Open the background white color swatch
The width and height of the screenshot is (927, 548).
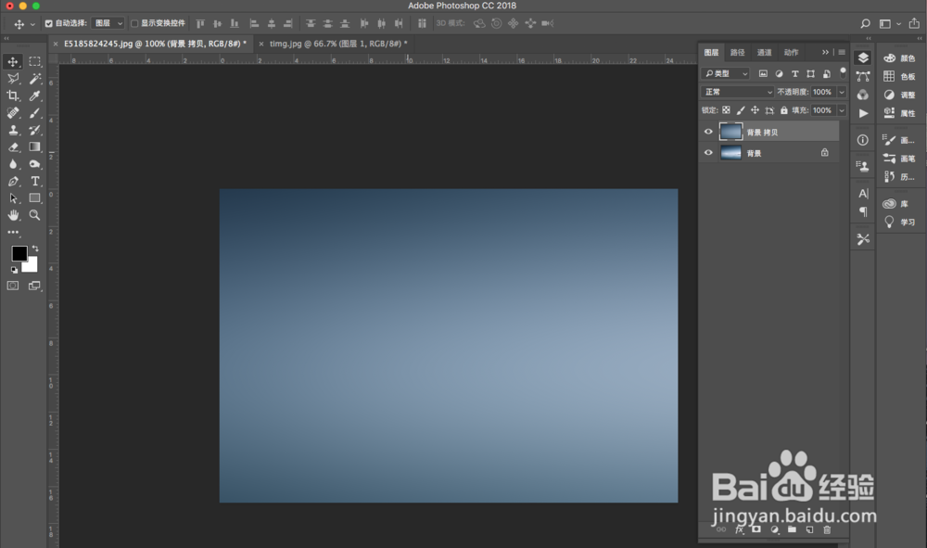coord(32,266)
